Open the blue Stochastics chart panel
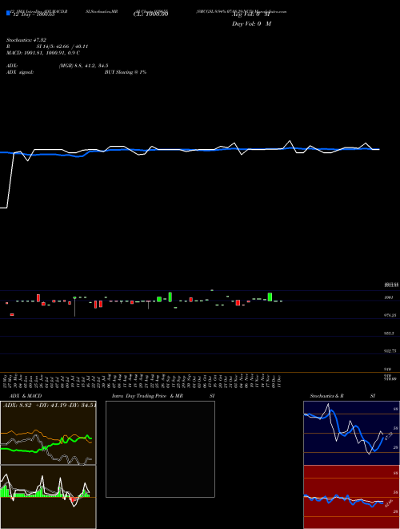400x529 pixels. coord(351,433)
